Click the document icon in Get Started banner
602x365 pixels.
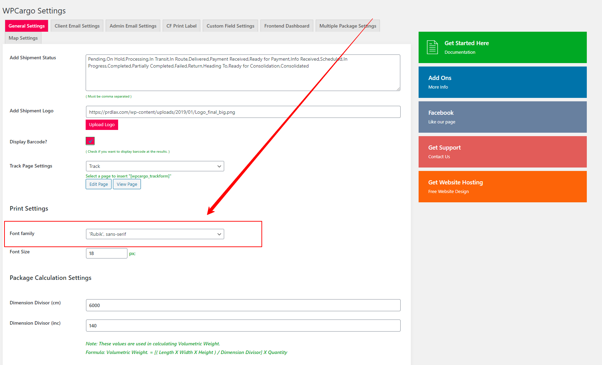coord(432,47)
